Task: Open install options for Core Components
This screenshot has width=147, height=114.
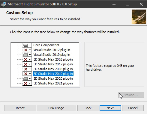Action: pos(27,45)
